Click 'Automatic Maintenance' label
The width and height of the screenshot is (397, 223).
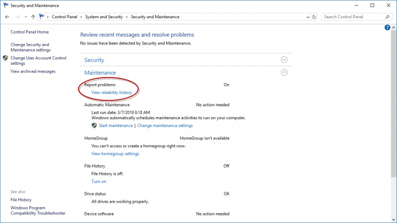[107, 105]
